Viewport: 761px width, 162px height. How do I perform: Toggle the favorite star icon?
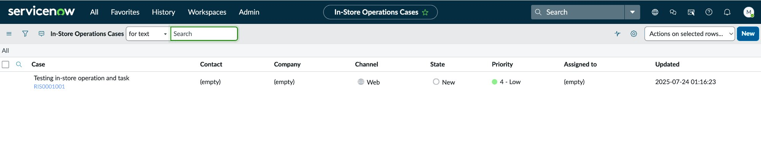click(425, 13)
